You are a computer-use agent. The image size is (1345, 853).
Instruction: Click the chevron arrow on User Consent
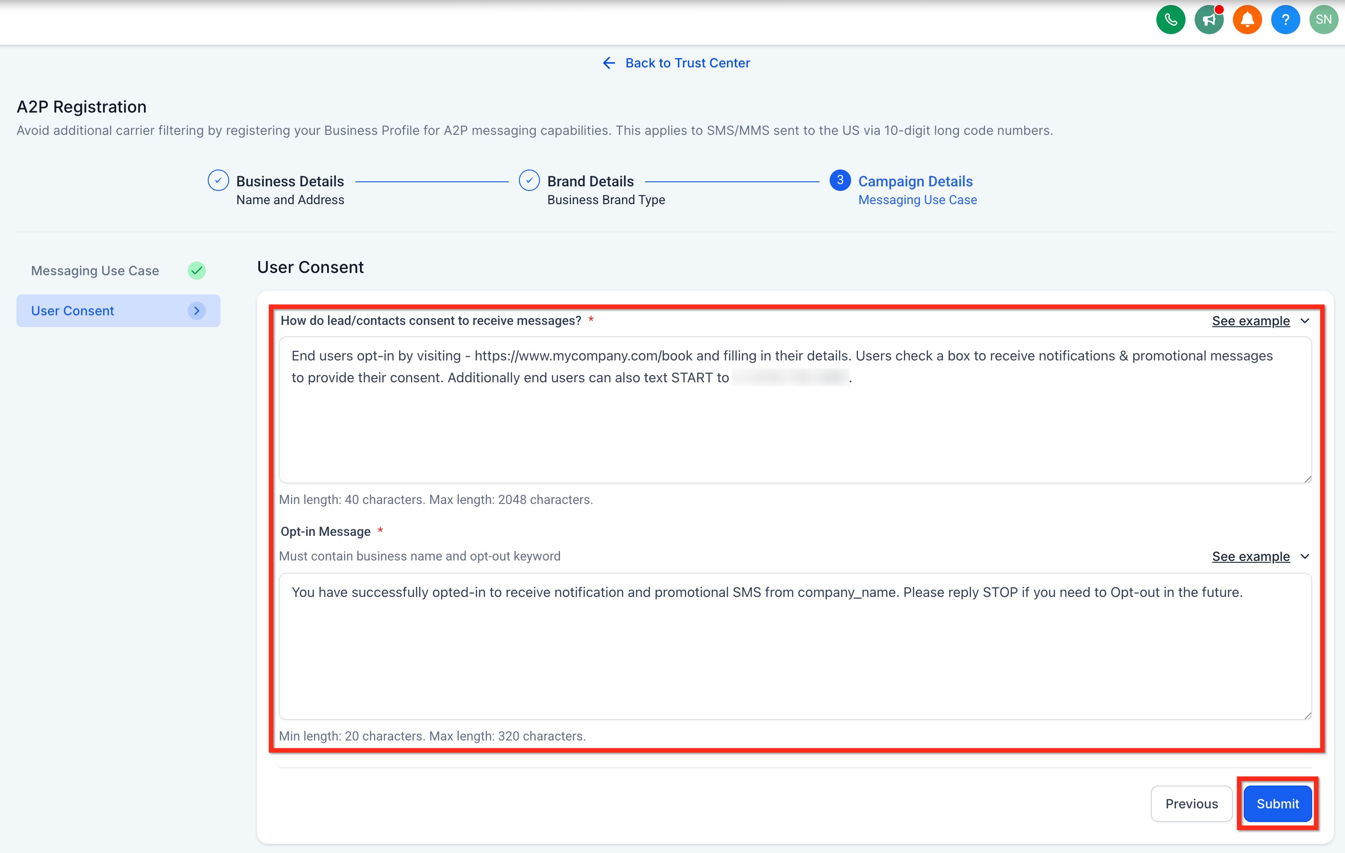tap(197, 311)
